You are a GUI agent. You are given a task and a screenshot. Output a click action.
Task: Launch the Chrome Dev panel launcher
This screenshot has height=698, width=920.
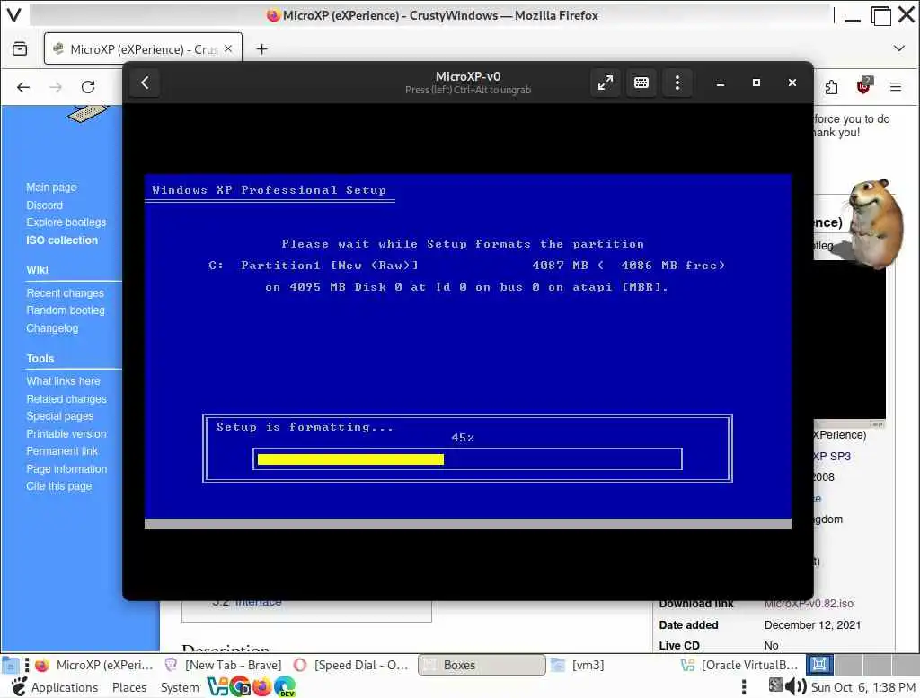coord(240,686)
